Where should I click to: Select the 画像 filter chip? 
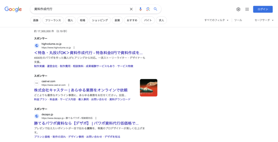click(36, 20)
